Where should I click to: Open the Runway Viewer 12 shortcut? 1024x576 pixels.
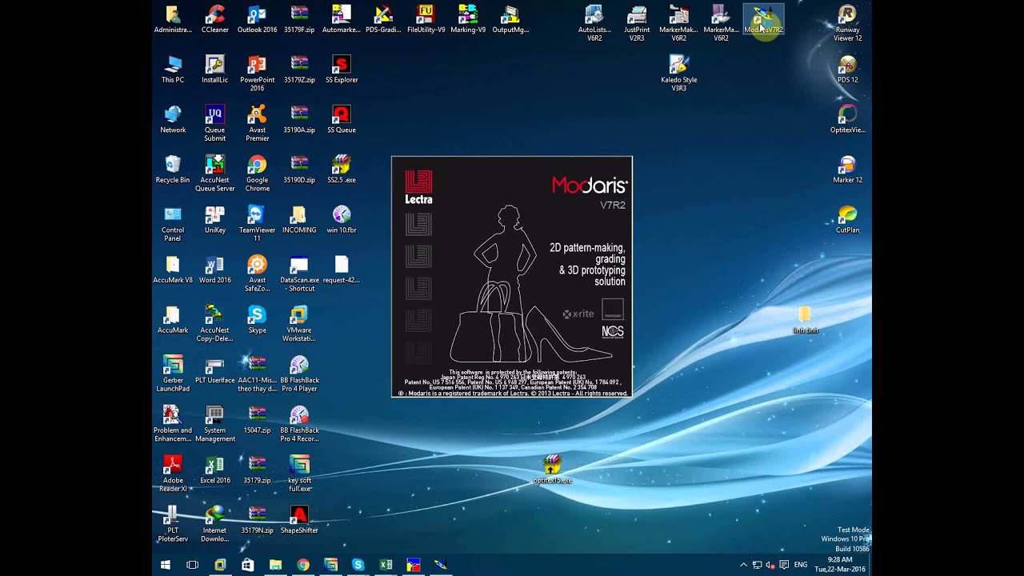pyautogui.click(x=847, y=23)
